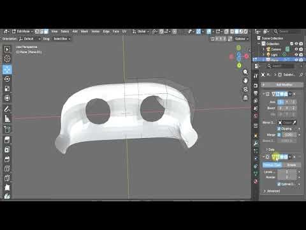Expand the Data section in Mirror modifier
Screen dimensions: 306x230
click(x=270, y=149)
